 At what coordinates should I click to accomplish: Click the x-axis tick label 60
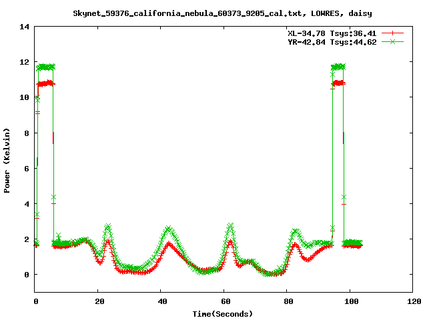tap(226, 301)
